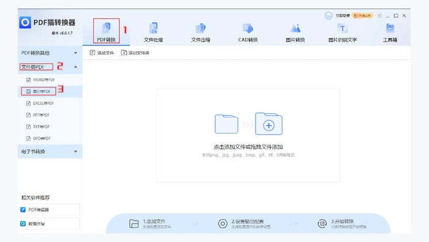Select the 图片识别文字 tab
429x242 pixels.
coord(343,32)
